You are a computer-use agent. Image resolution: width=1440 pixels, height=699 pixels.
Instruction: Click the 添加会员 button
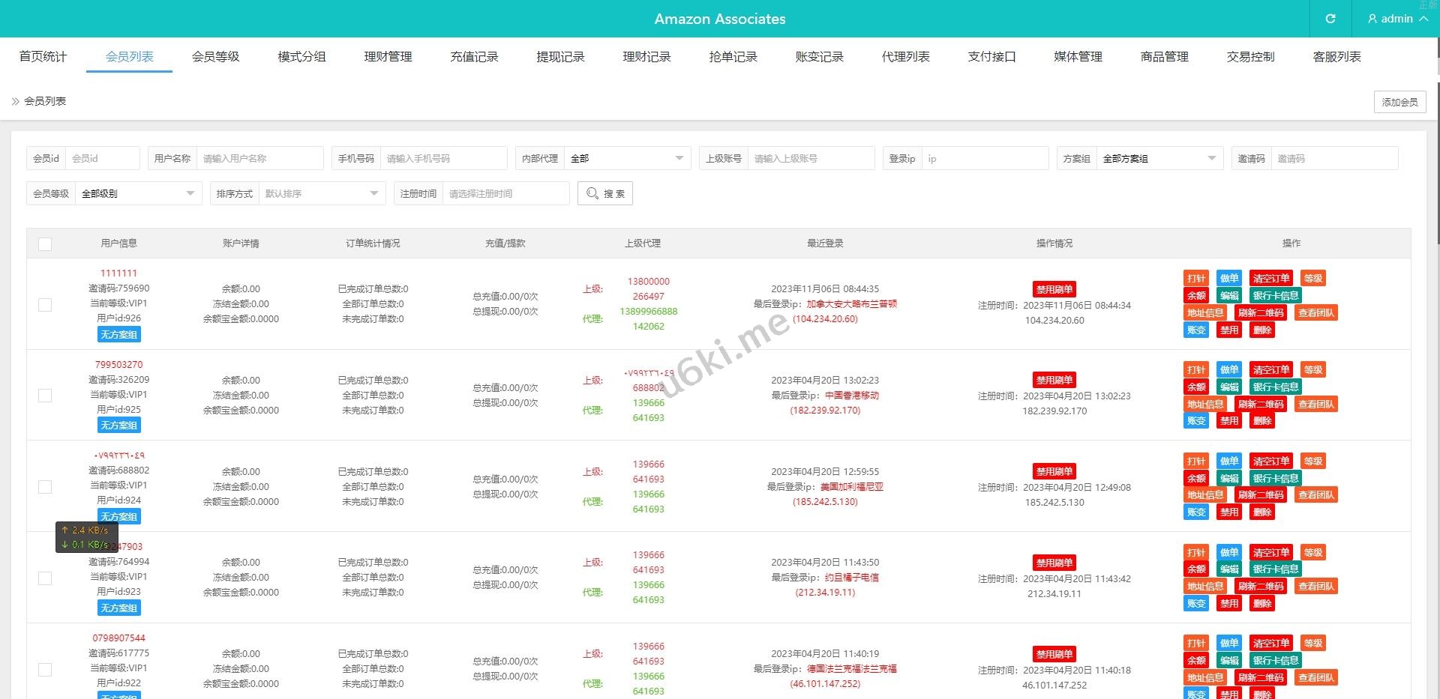tap(1399, 102)
